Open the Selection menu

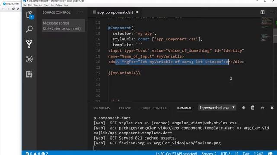coord(38,5)
